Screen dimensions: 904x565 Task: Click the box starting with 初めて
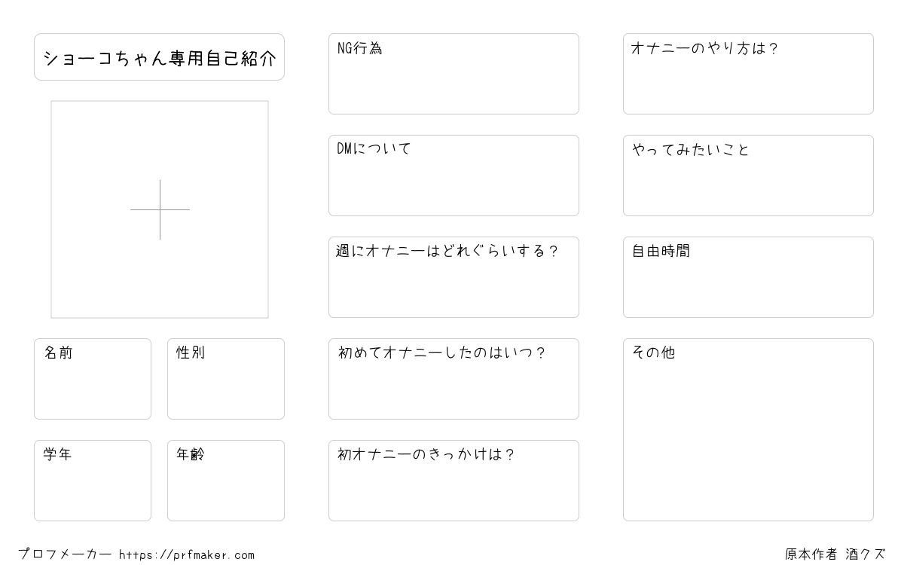(454, 379)
